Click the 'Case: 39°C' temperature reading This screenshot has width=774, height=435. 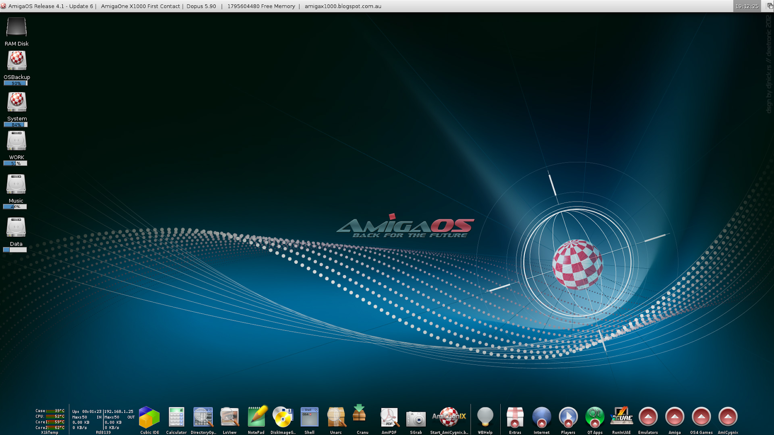[50, 411]
